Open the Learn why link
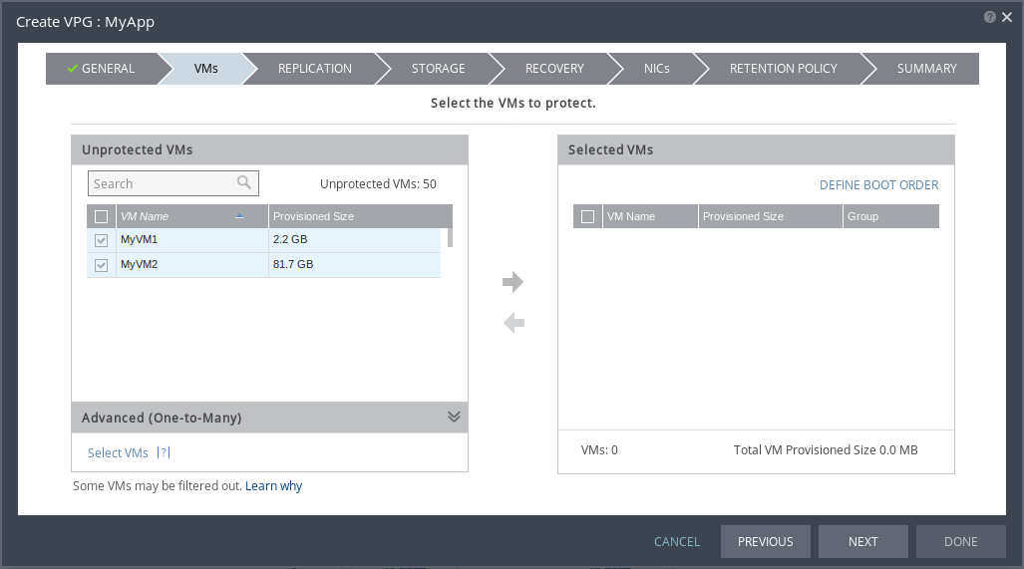The width and height of the screenshot is (1024, 569). [273, 486]
